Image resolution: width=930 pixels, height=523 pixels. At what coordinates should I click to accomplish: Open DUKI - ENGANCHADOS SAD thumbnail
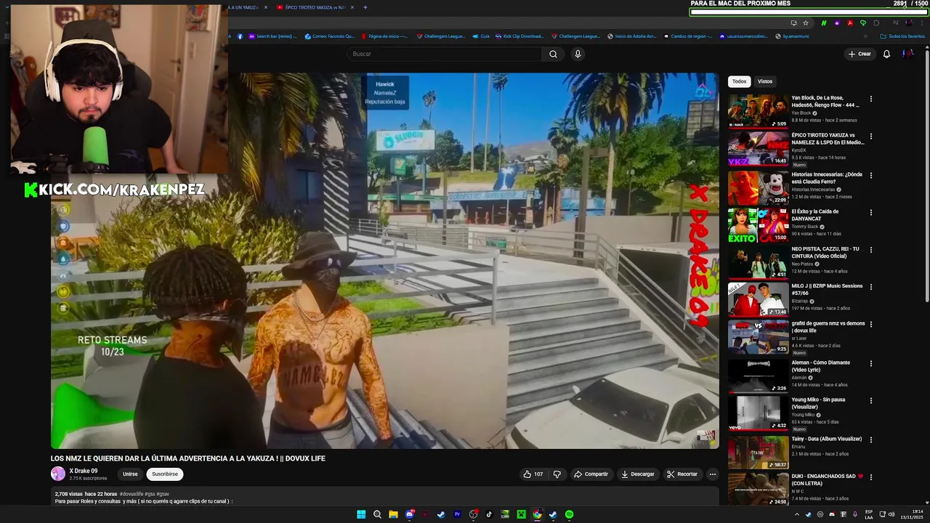pyautogui.click(x=758, y=489)
